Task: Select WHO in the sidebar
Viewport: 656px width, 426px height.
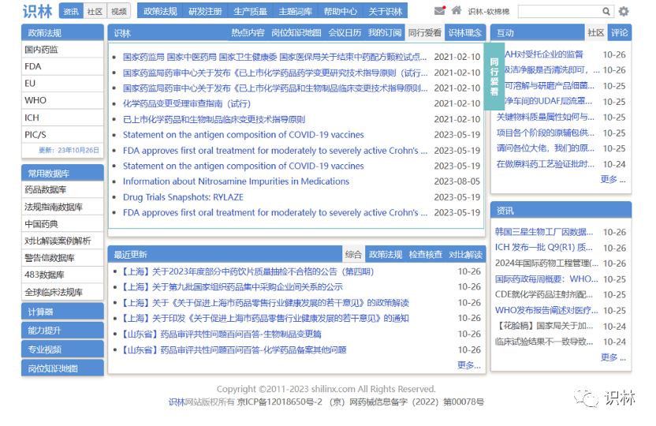Action: [x=62, y=100]
